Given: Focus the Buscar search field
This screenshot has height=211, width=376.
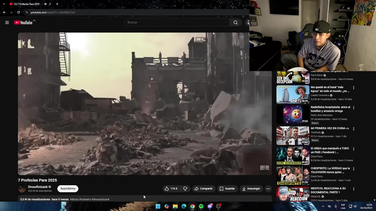Looking at the screenshot, I should [x=177, y=23].
